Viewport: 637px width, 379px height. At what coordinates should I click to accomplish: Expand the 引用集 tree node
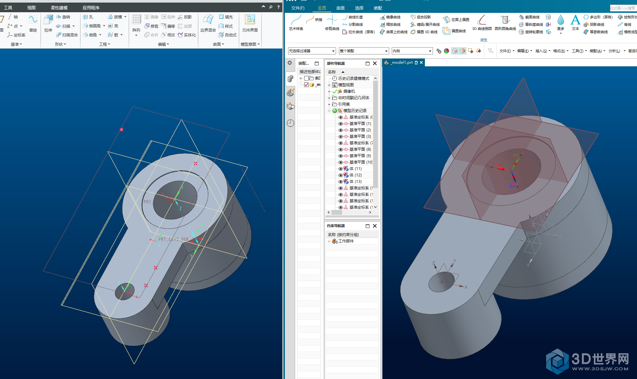[x=329, y=104]
